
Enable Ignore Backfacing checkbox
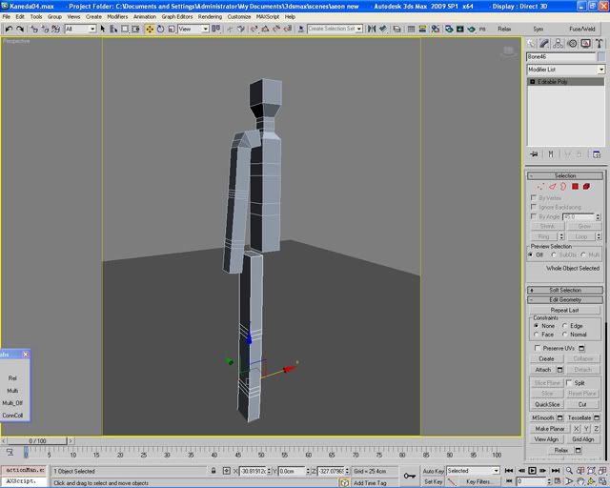click(x=534, y=207)
